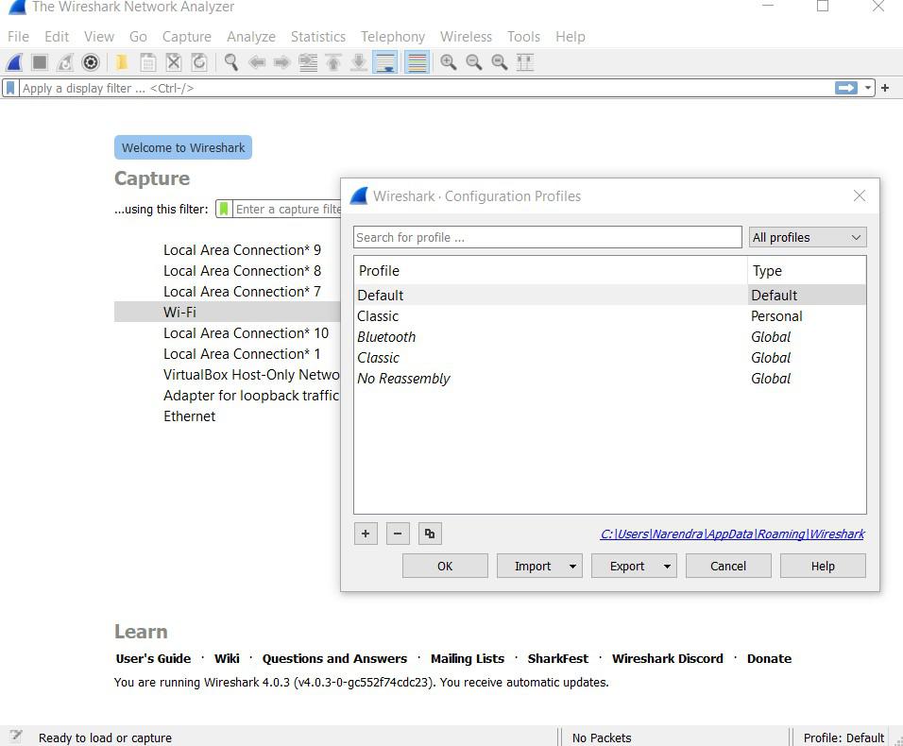Open the User's Guide link
Image resolution: width=903 pixels, height=746 pixels.
click(x=153, y=658)
